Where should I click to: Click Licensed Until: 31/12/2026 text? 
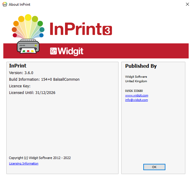tap(32, 92)
